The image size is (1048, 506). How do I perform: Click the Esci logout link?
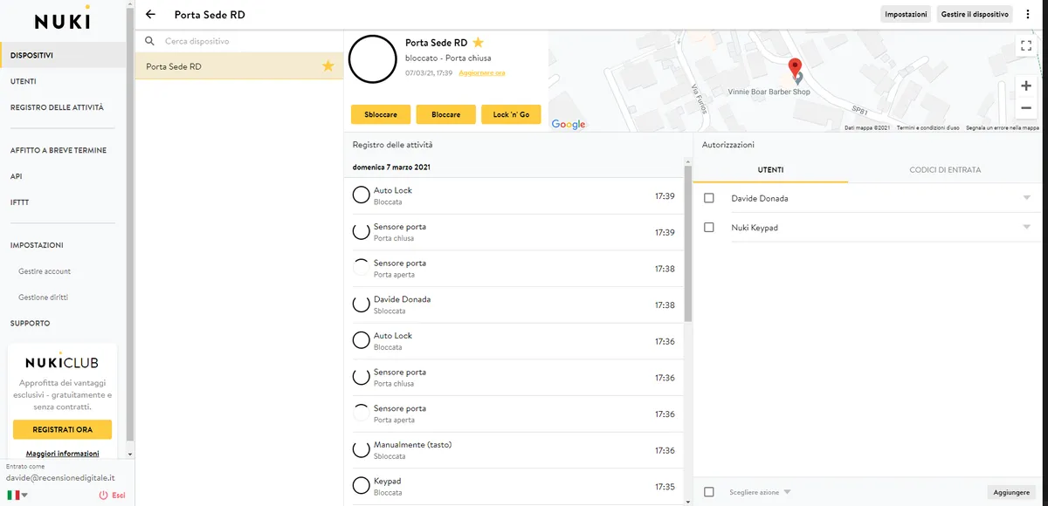[x=112, y=496]
